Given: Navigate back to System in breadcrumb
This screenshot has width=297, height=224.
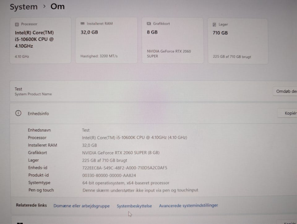Looking at the screenshot, I should 24,7.
